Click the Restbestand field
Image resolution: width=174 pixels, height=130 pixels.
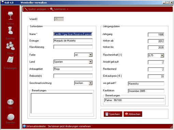156,70
